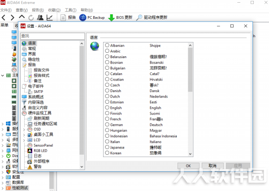Open 界面 interface settings
The height and width of the screenshot is (191, 269).
[x=29, y=54]
